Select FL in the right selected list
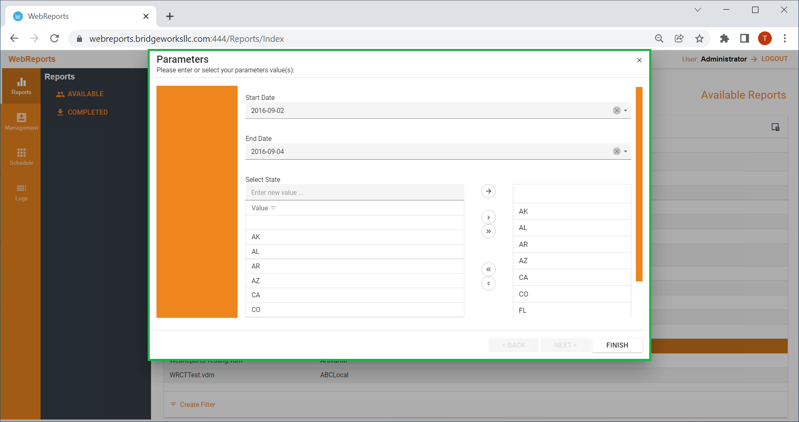Image resolution: width=799 pixels, height=422 pixels. click(x=572, y=310)
